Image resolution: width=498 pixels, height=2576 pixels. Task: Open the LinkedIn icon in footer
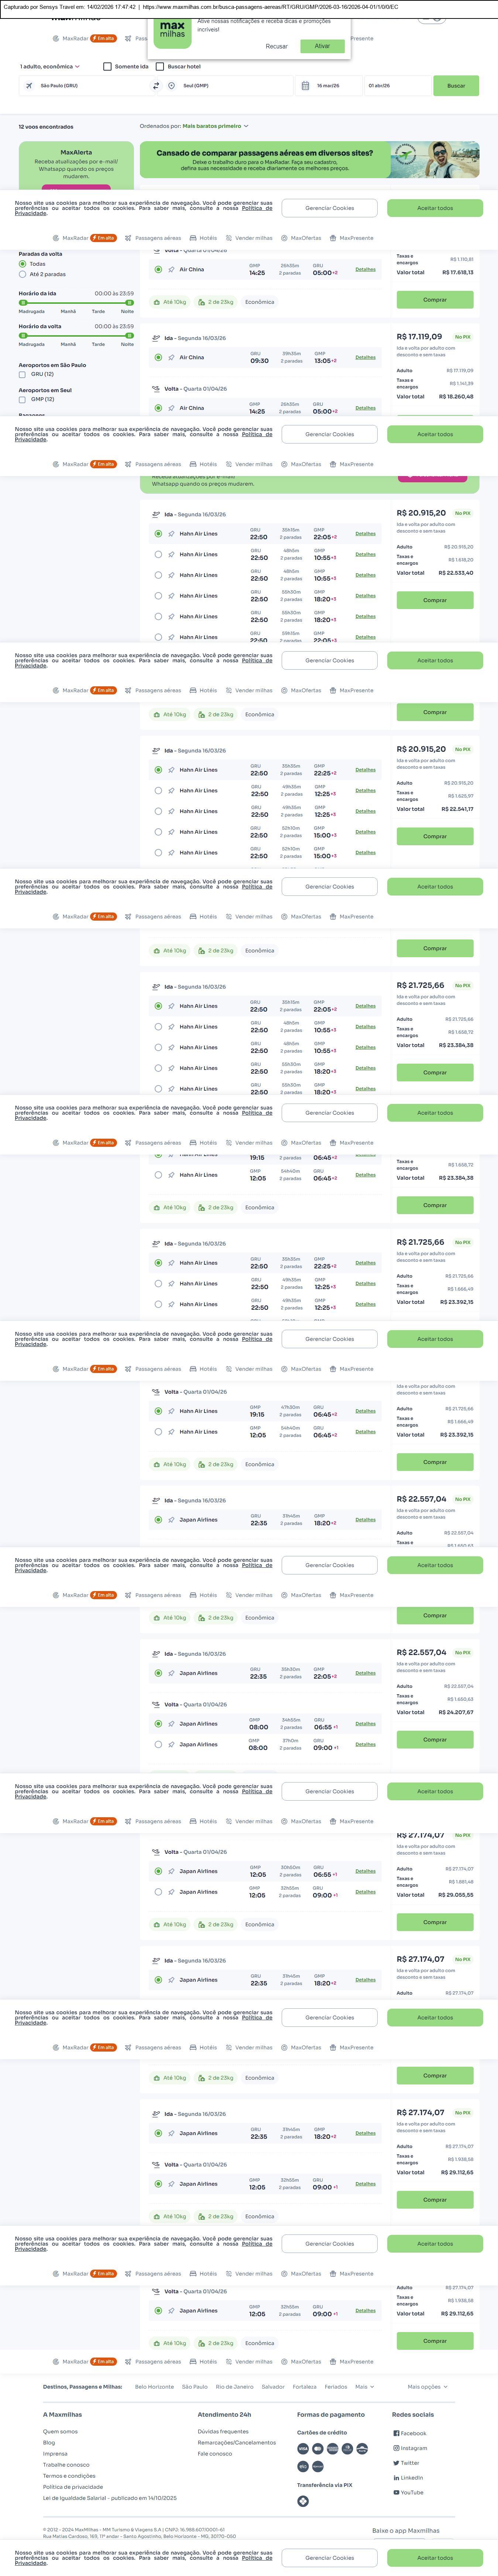396,2478
